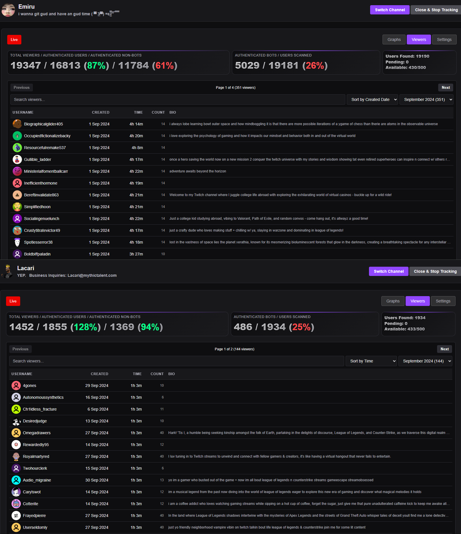461x534 pixels.
Task: Click Spotlesserror38's avatar icon
Action: [x=17, y=242]
